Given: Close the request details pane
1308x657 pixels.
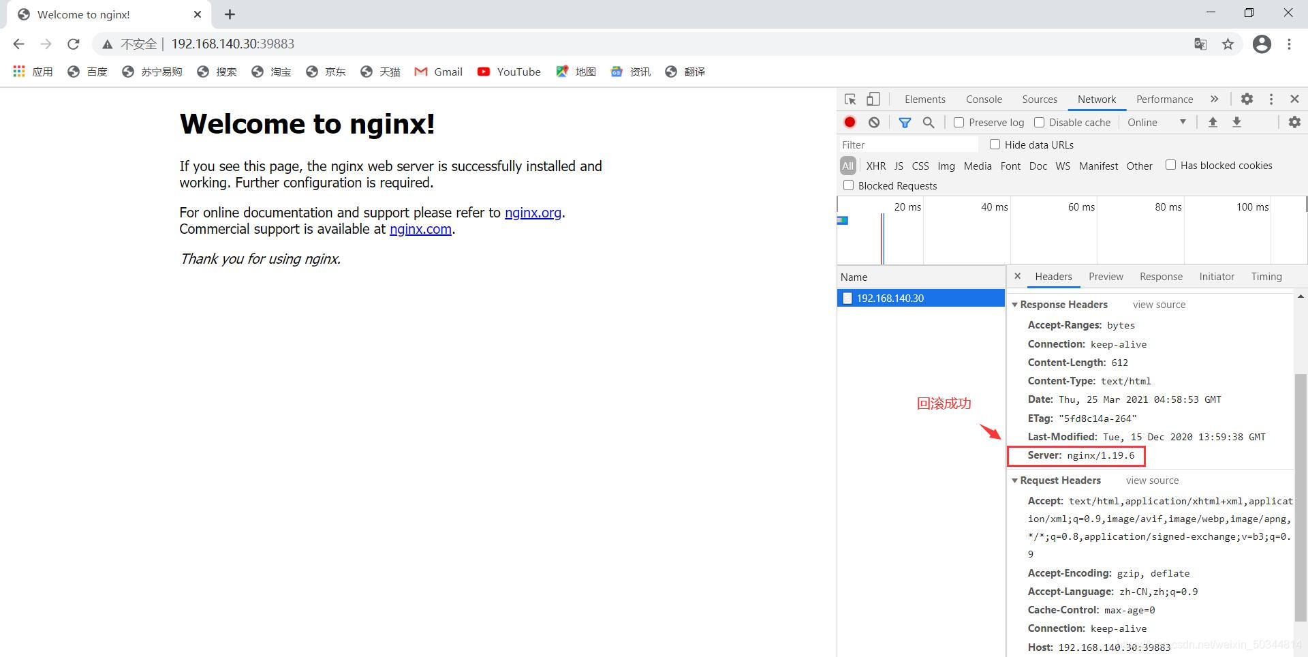Looking at the screenshot, I should click(1017, 277).
